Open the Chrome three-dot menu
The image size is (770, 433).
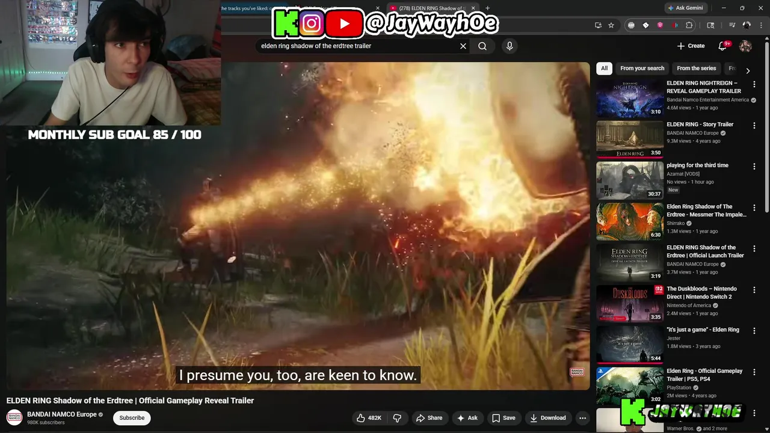click(x=760, y=25)
